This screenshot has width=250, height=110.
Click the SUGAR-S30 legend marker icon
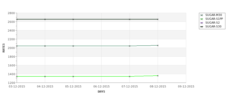pyautogui.click(x=202, y=27)
